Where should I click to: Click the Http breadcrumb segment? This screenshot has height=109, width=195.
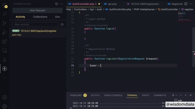(69, 9)
